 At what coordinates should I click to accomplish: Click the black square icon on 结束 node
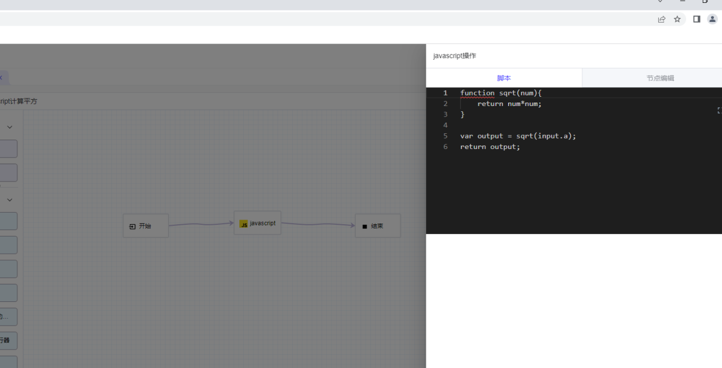click(364, 226)
